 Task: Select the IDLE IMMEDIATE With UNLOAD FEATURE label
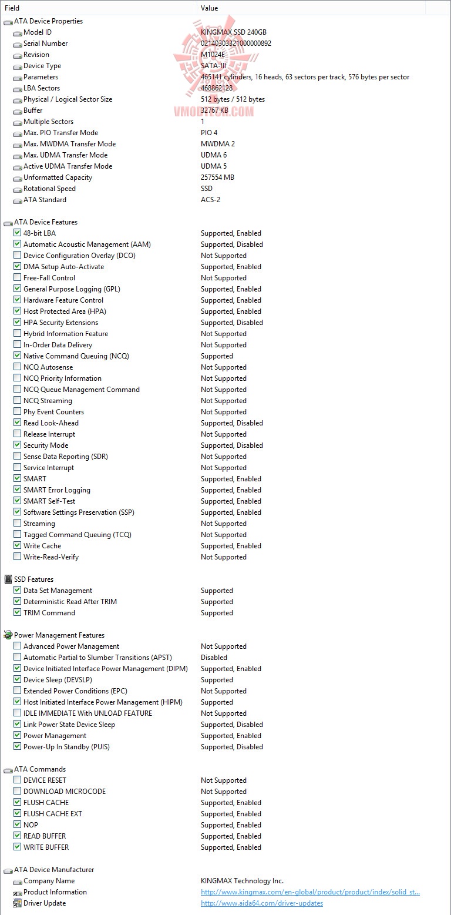point(87,713)
